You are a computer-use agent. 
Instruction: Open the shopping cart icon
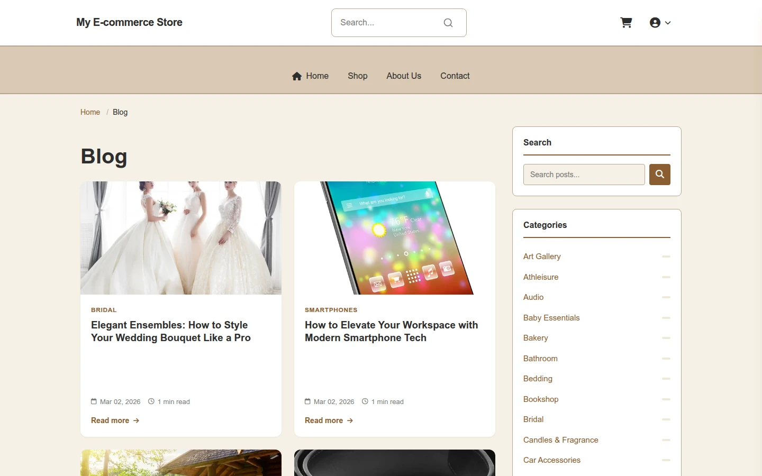626,23
